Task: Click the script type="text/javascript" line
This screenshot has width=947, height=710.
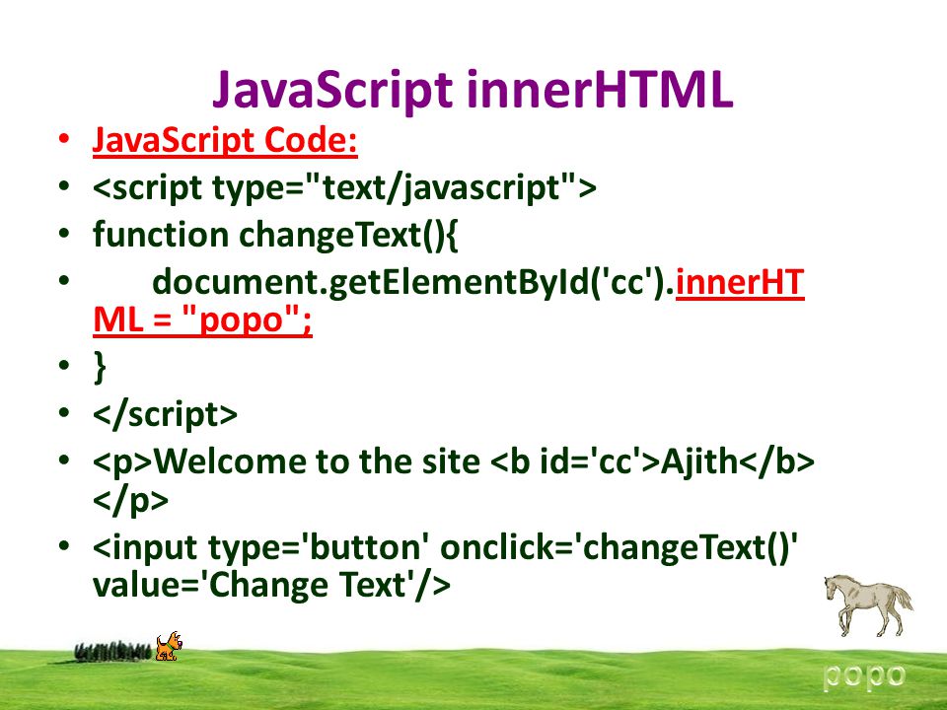Action: [x=344, y=187]
